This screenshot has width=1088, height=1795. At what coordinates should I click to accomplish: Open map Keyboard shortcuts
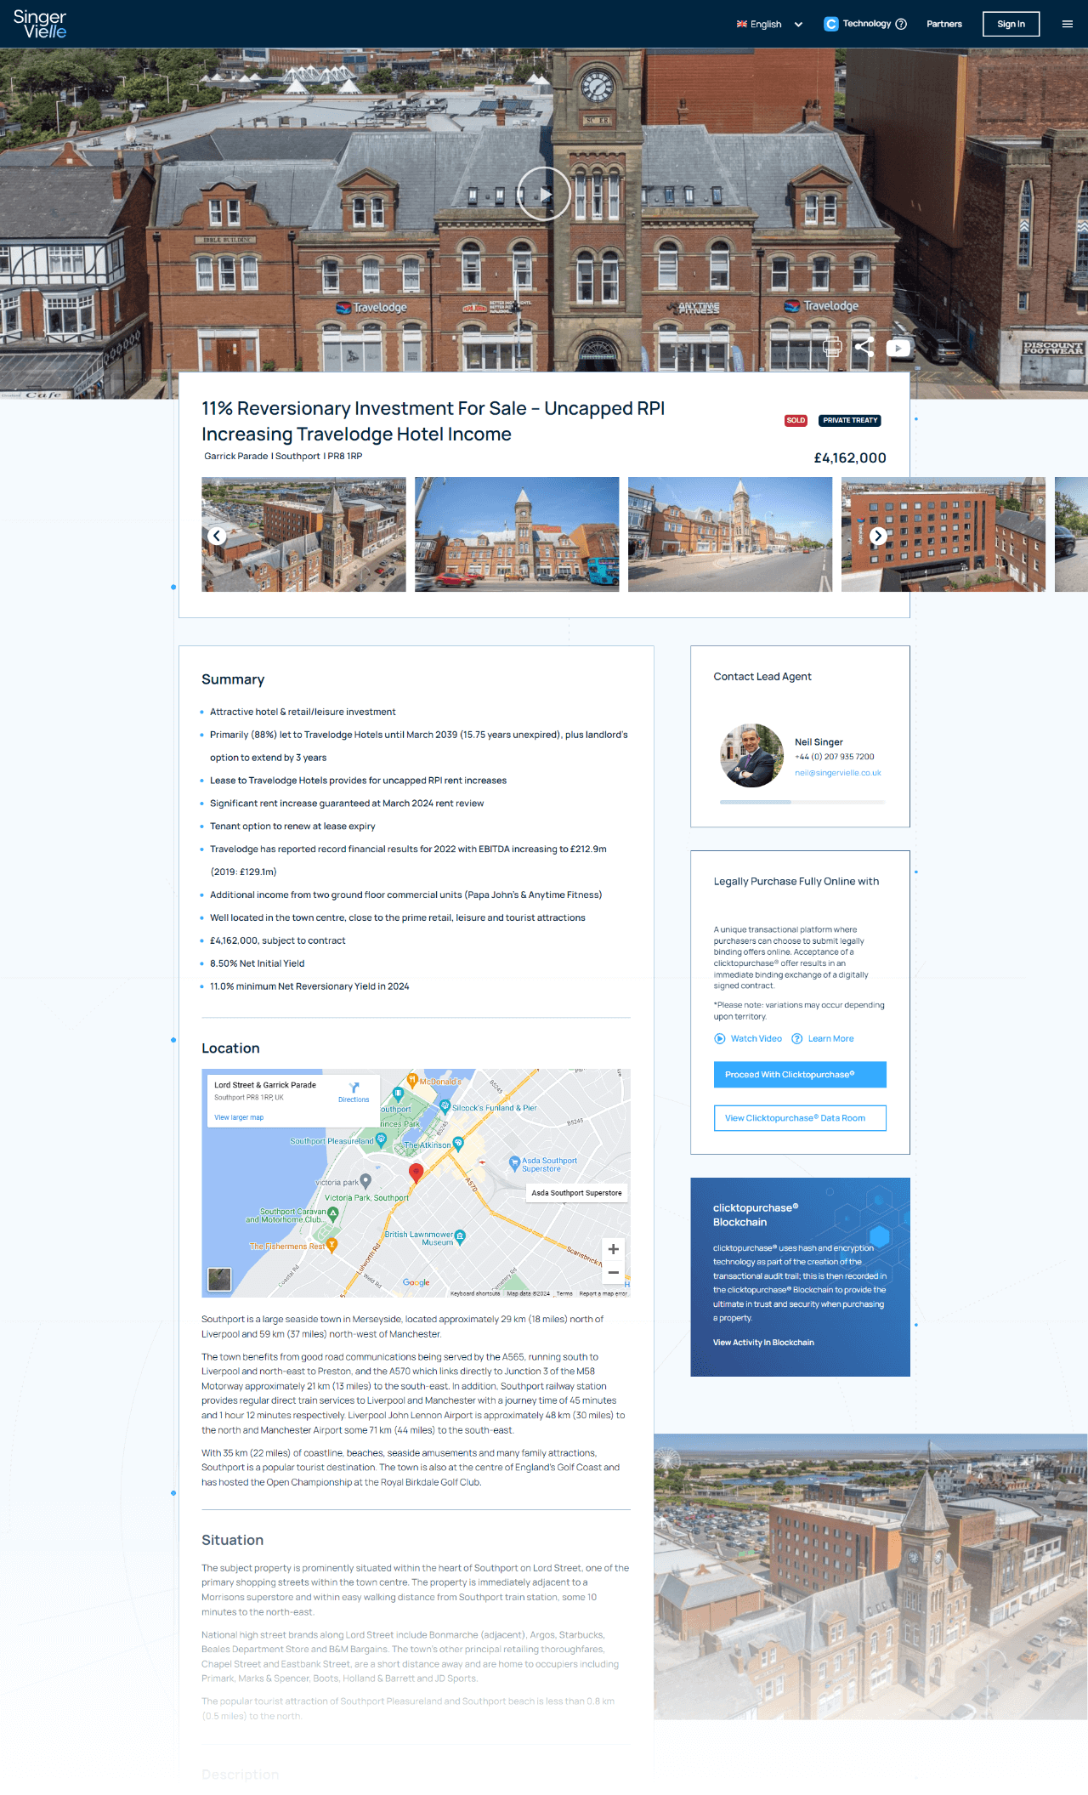click(x=475, y=1293)
